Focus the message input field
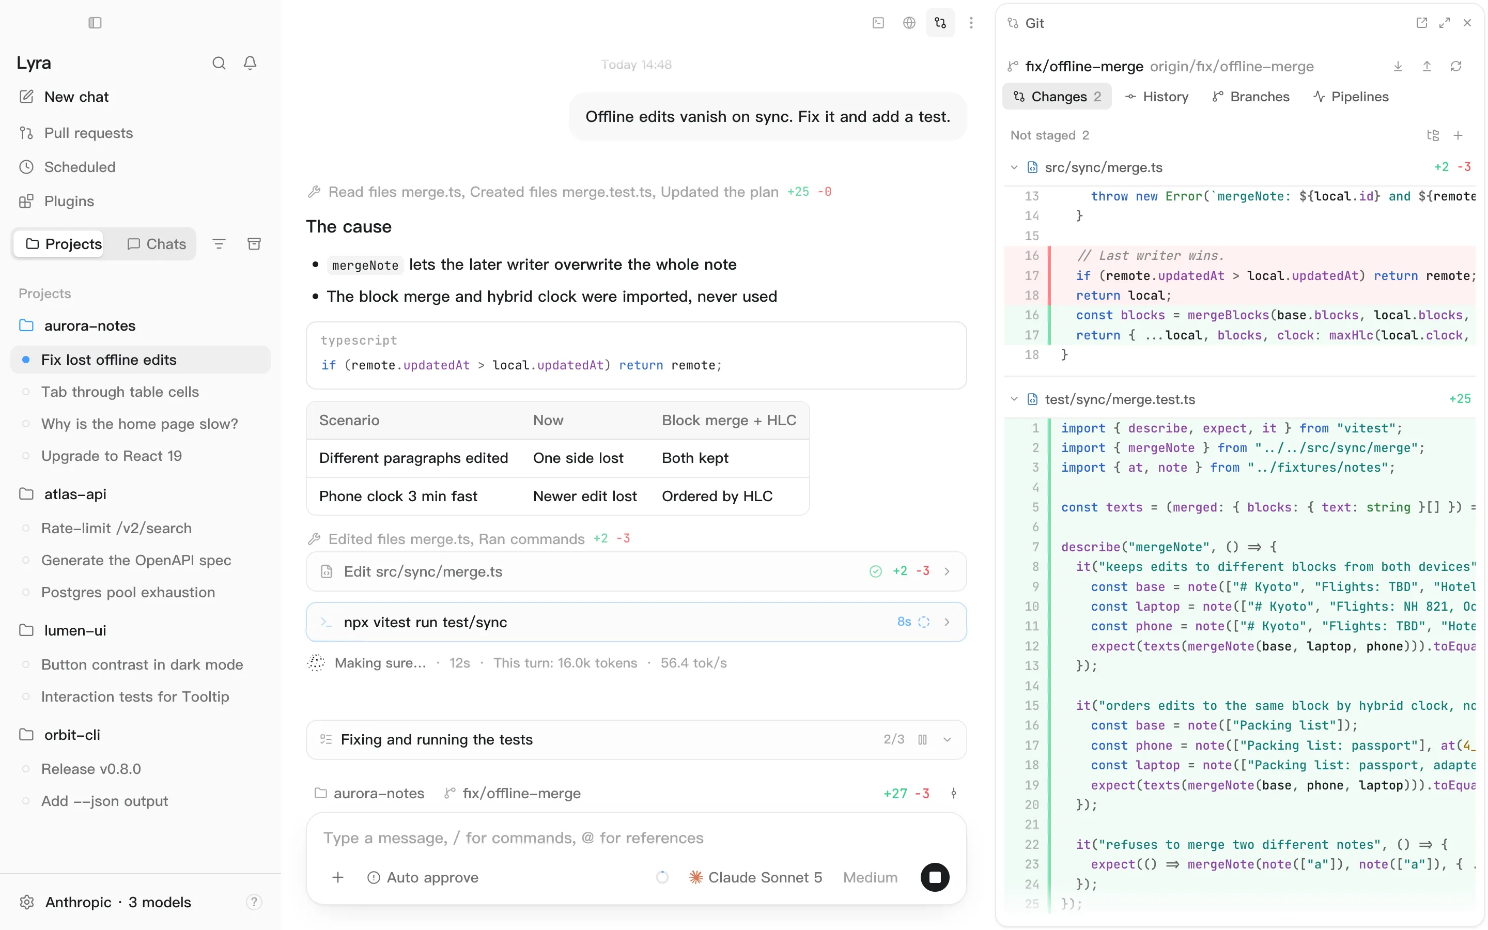This screenshot has height=930, width=1488. point(636,838)
